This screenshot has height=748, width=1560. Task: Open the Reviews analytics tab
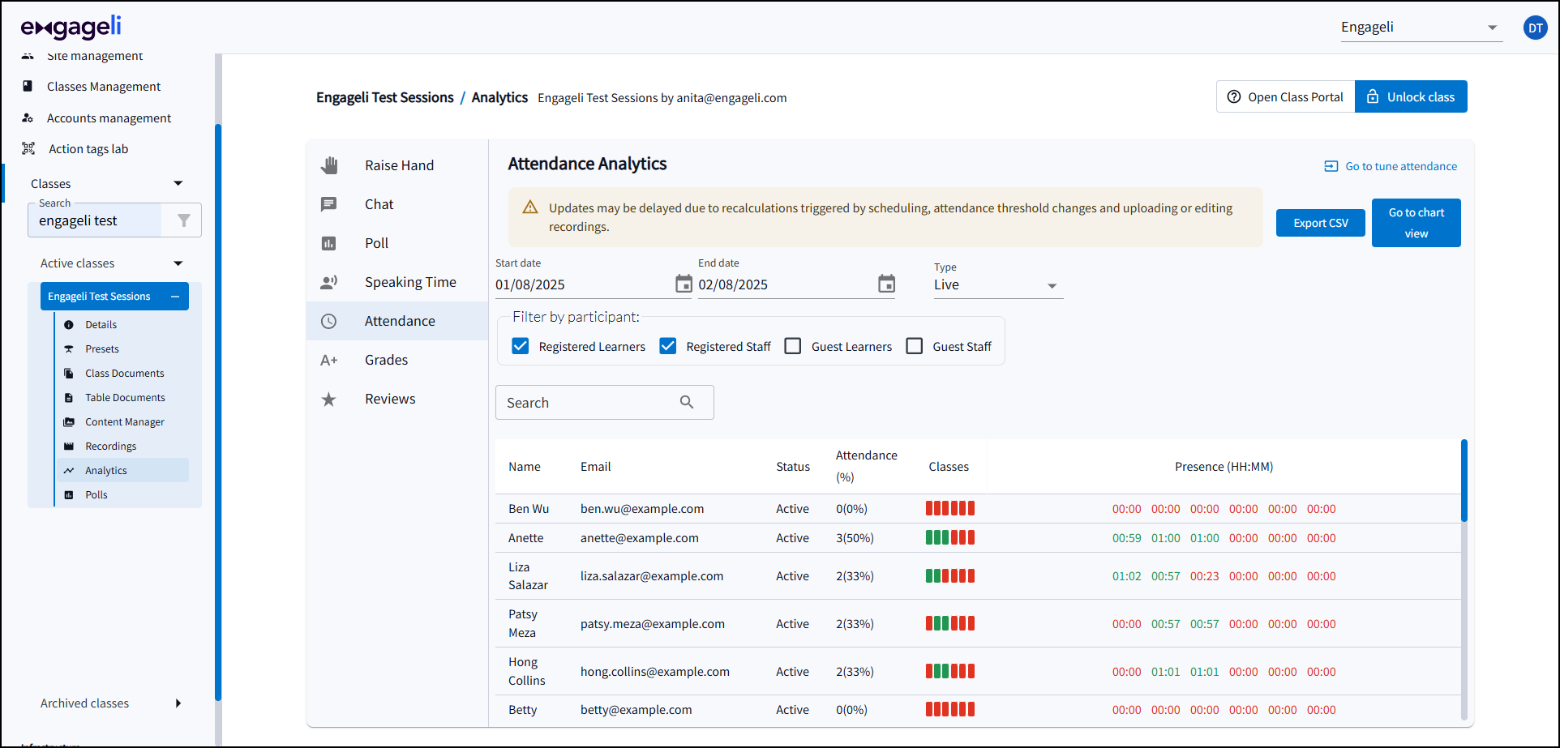397,399
